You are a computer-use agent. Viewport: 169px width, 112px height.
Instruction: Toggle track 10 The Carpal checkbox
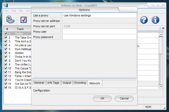click(x=6, y=68)
